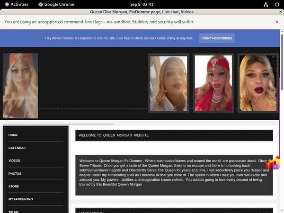Open the Activities overview

coord(16,4)
